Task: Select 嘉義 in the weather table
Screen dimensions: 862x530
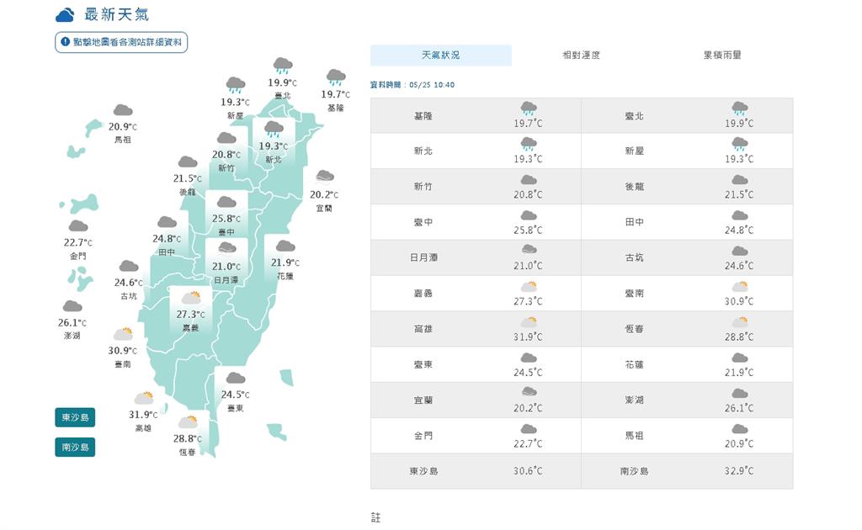Action: point(423,294)
